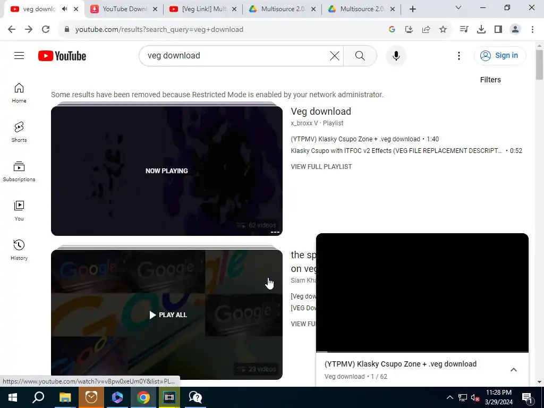Open the Chrome profile avatar
The image size is (544, 408).
pyautogui.click(x=515, y=30)
